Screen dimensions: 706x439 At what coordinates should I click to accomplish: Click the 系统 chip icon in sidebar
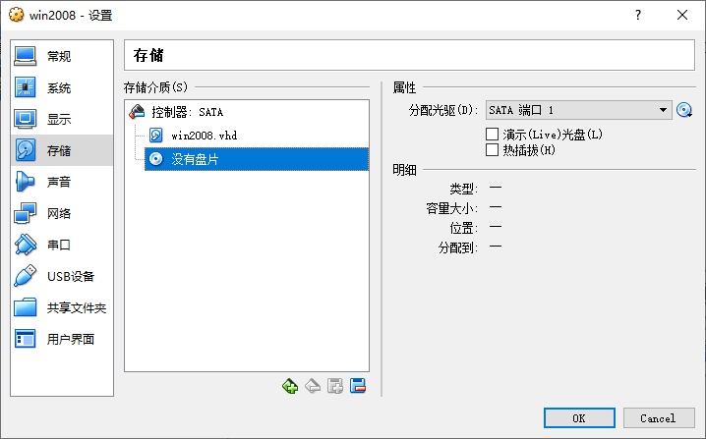click(26, 87)
